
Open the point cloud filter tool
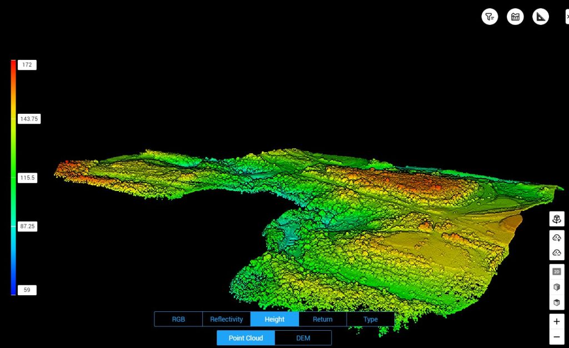coord(490,17)
